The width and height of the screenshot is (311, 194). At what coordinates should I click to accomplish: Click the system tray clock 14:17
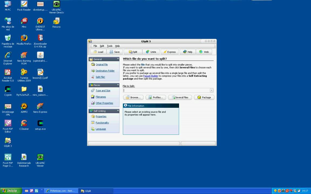(305, 191)
